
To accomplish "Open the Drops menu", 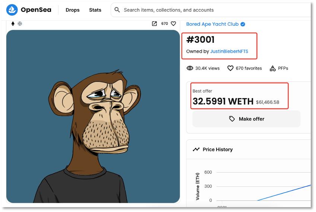I will pos(72,10).
